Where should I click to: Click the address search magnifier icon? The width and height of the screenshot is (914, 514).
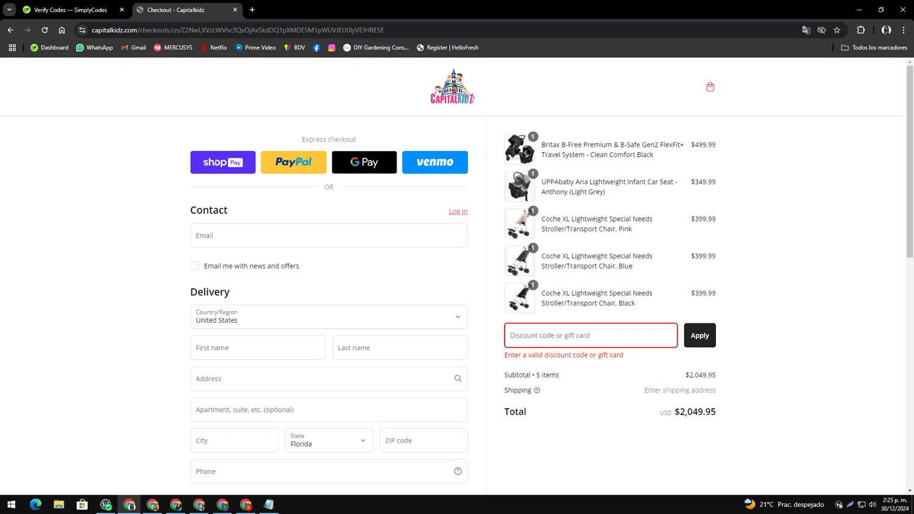tap(458, 379)
